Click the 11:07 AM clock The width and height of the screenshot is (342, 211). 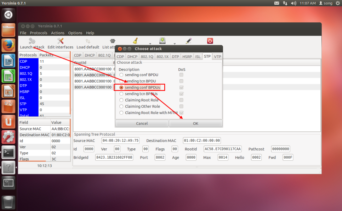308,3
